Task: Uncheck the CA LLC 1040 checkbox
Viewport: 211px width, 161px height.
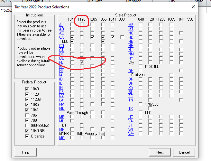Action: (72, 41)
